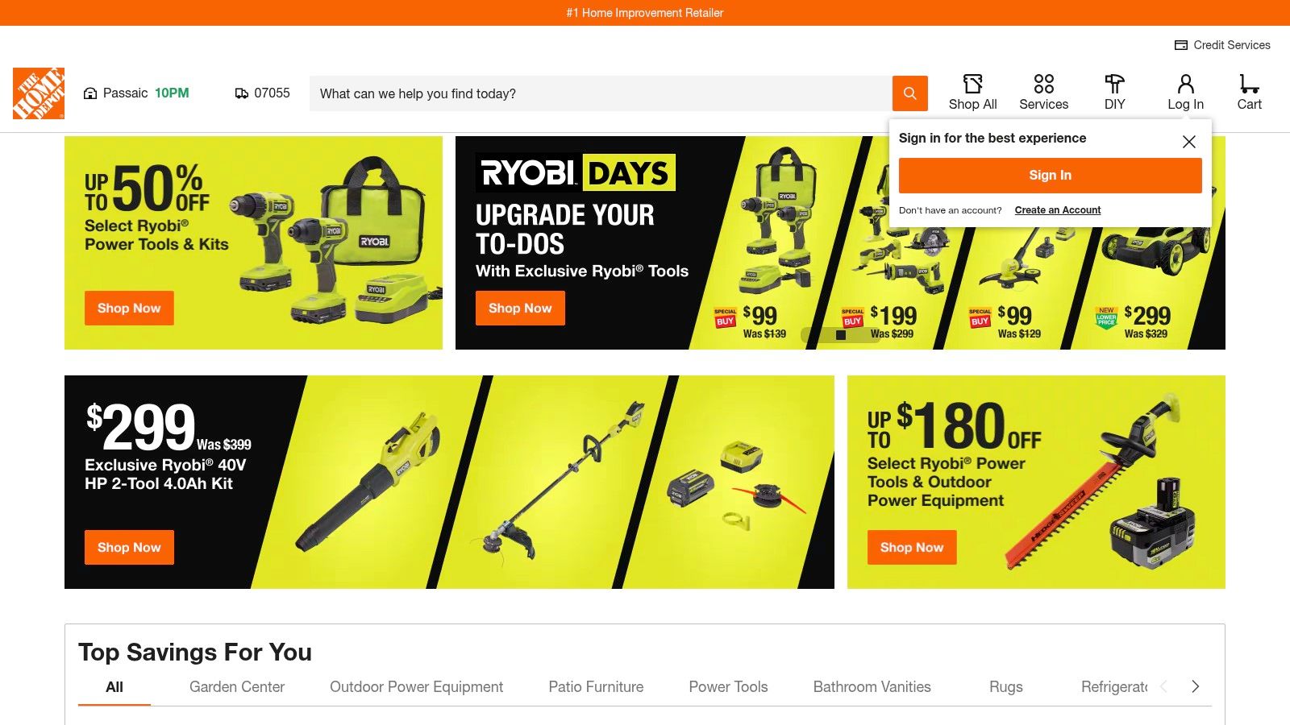This screenshot has width=1290, height=725.
Task: Click the orange search magnifier button
Action: (x=910, y=93)
